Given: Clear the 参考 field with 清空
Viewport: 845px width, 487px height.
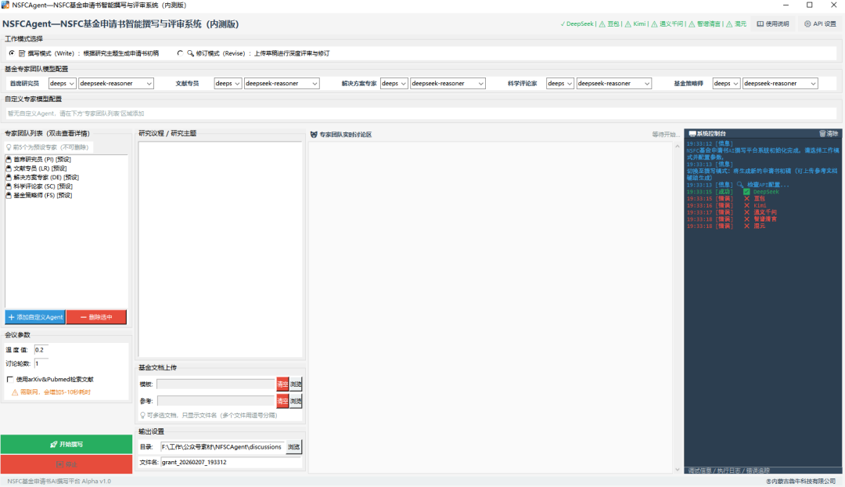Looking at the screenshot, I should [x=282, y=401].
